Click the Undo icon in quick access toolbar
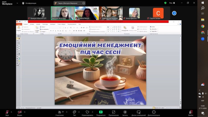Image resolution: width=208 pixels, height=117 pixels. click(x=22, y=22)
